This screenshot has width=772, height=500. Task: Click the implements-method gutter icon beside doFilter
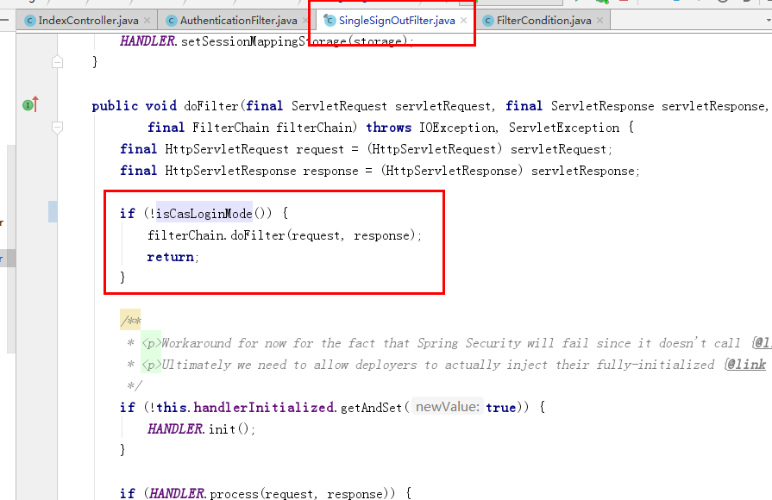[x=30, y=104]
